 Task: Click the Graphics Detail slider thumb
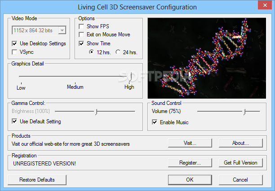pos(129,77)
